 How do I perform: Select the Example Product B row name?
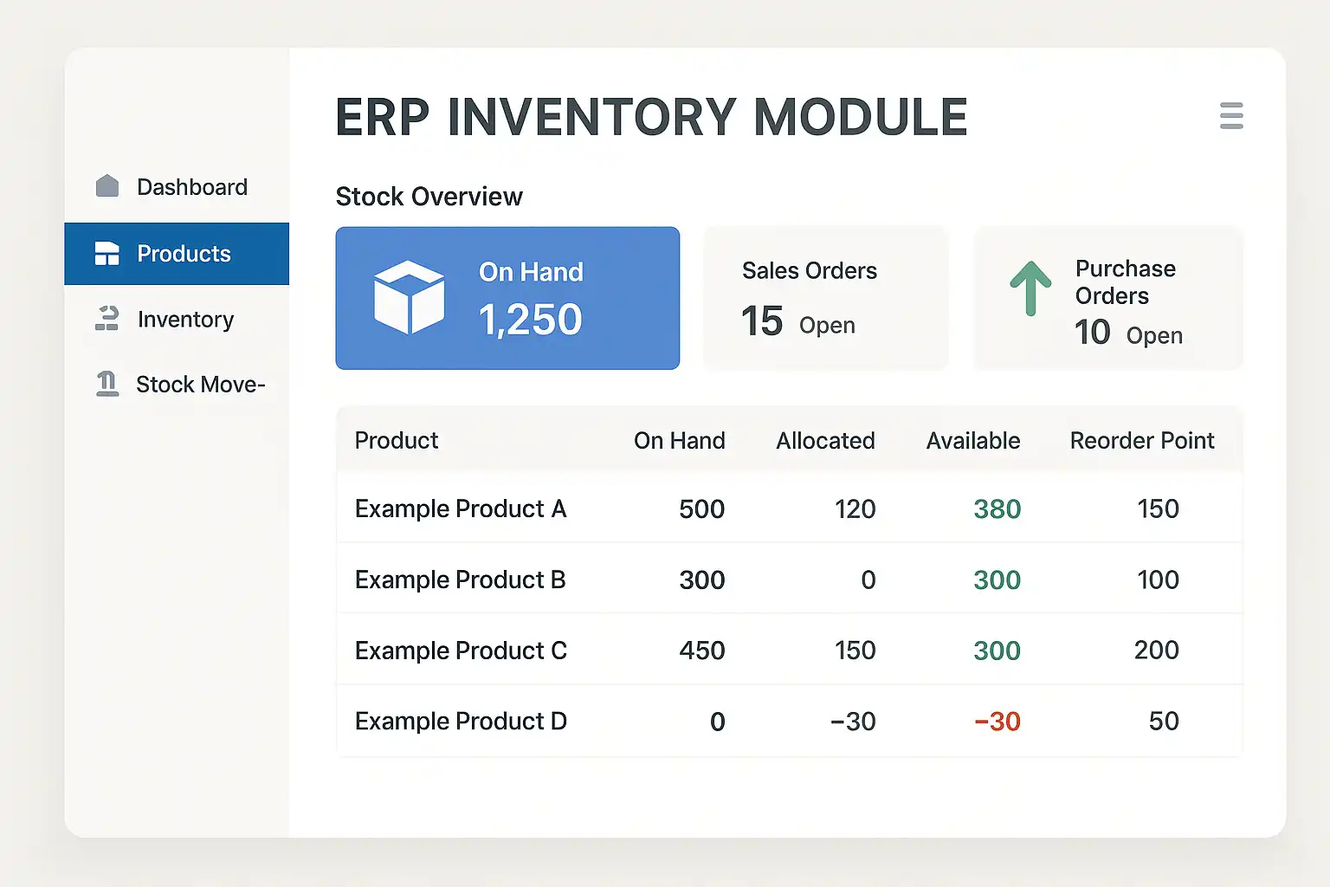click(461, 579)
